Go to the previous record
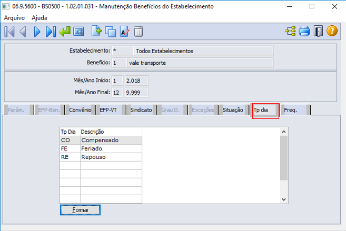The height and width of the screenshot is (231, 346). tap(23, 32)
